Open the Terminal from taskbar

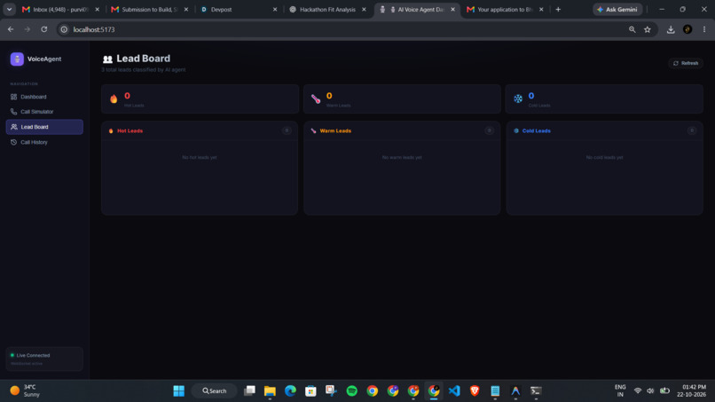click(x=536, y=391)
